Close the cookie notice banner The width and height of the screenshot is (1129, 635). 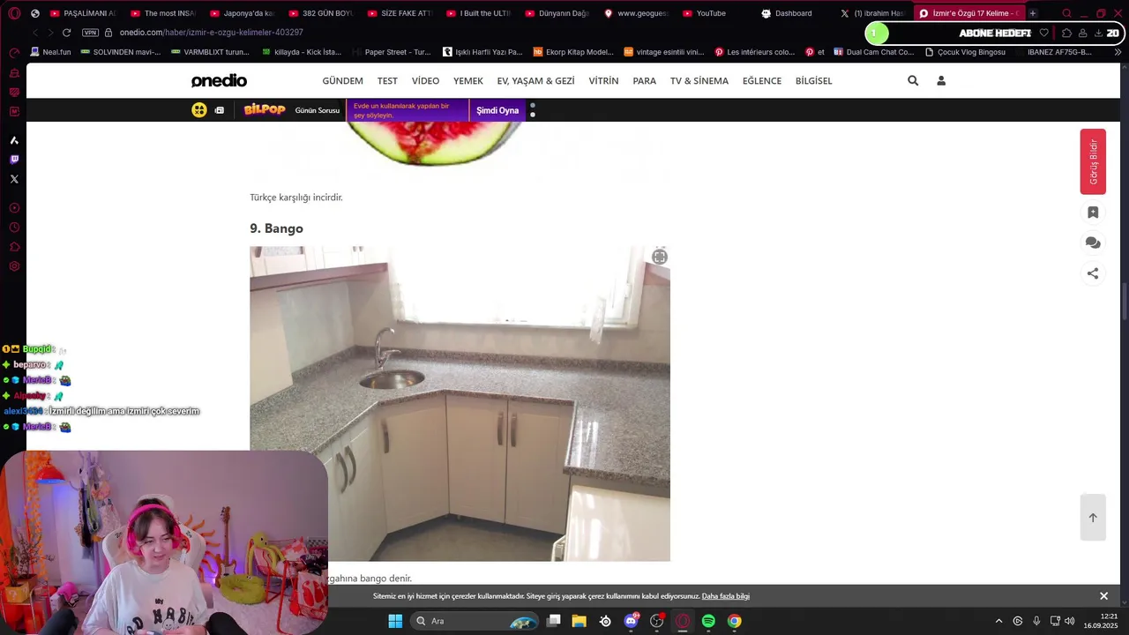pyautogui.click(x=1103, y=596)
